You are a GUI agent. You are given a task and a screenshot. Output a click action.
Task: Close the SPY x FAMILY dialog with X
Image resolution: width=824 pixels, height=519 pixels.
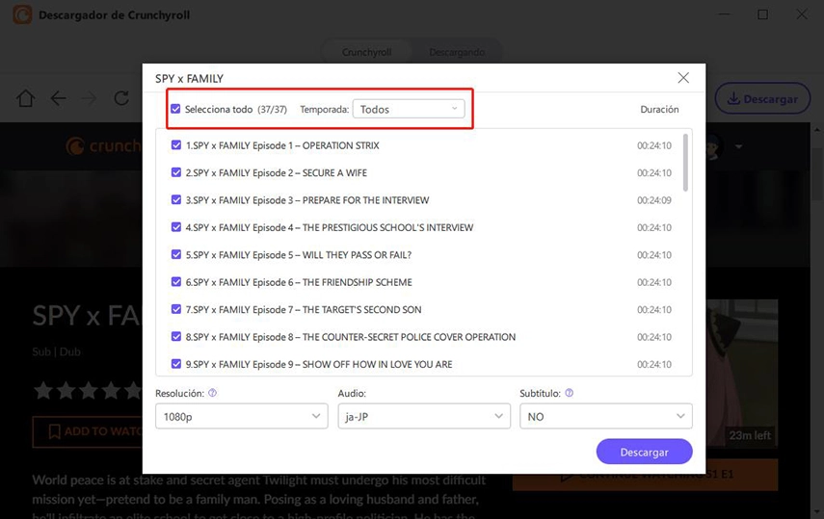(x=683, y=78)
